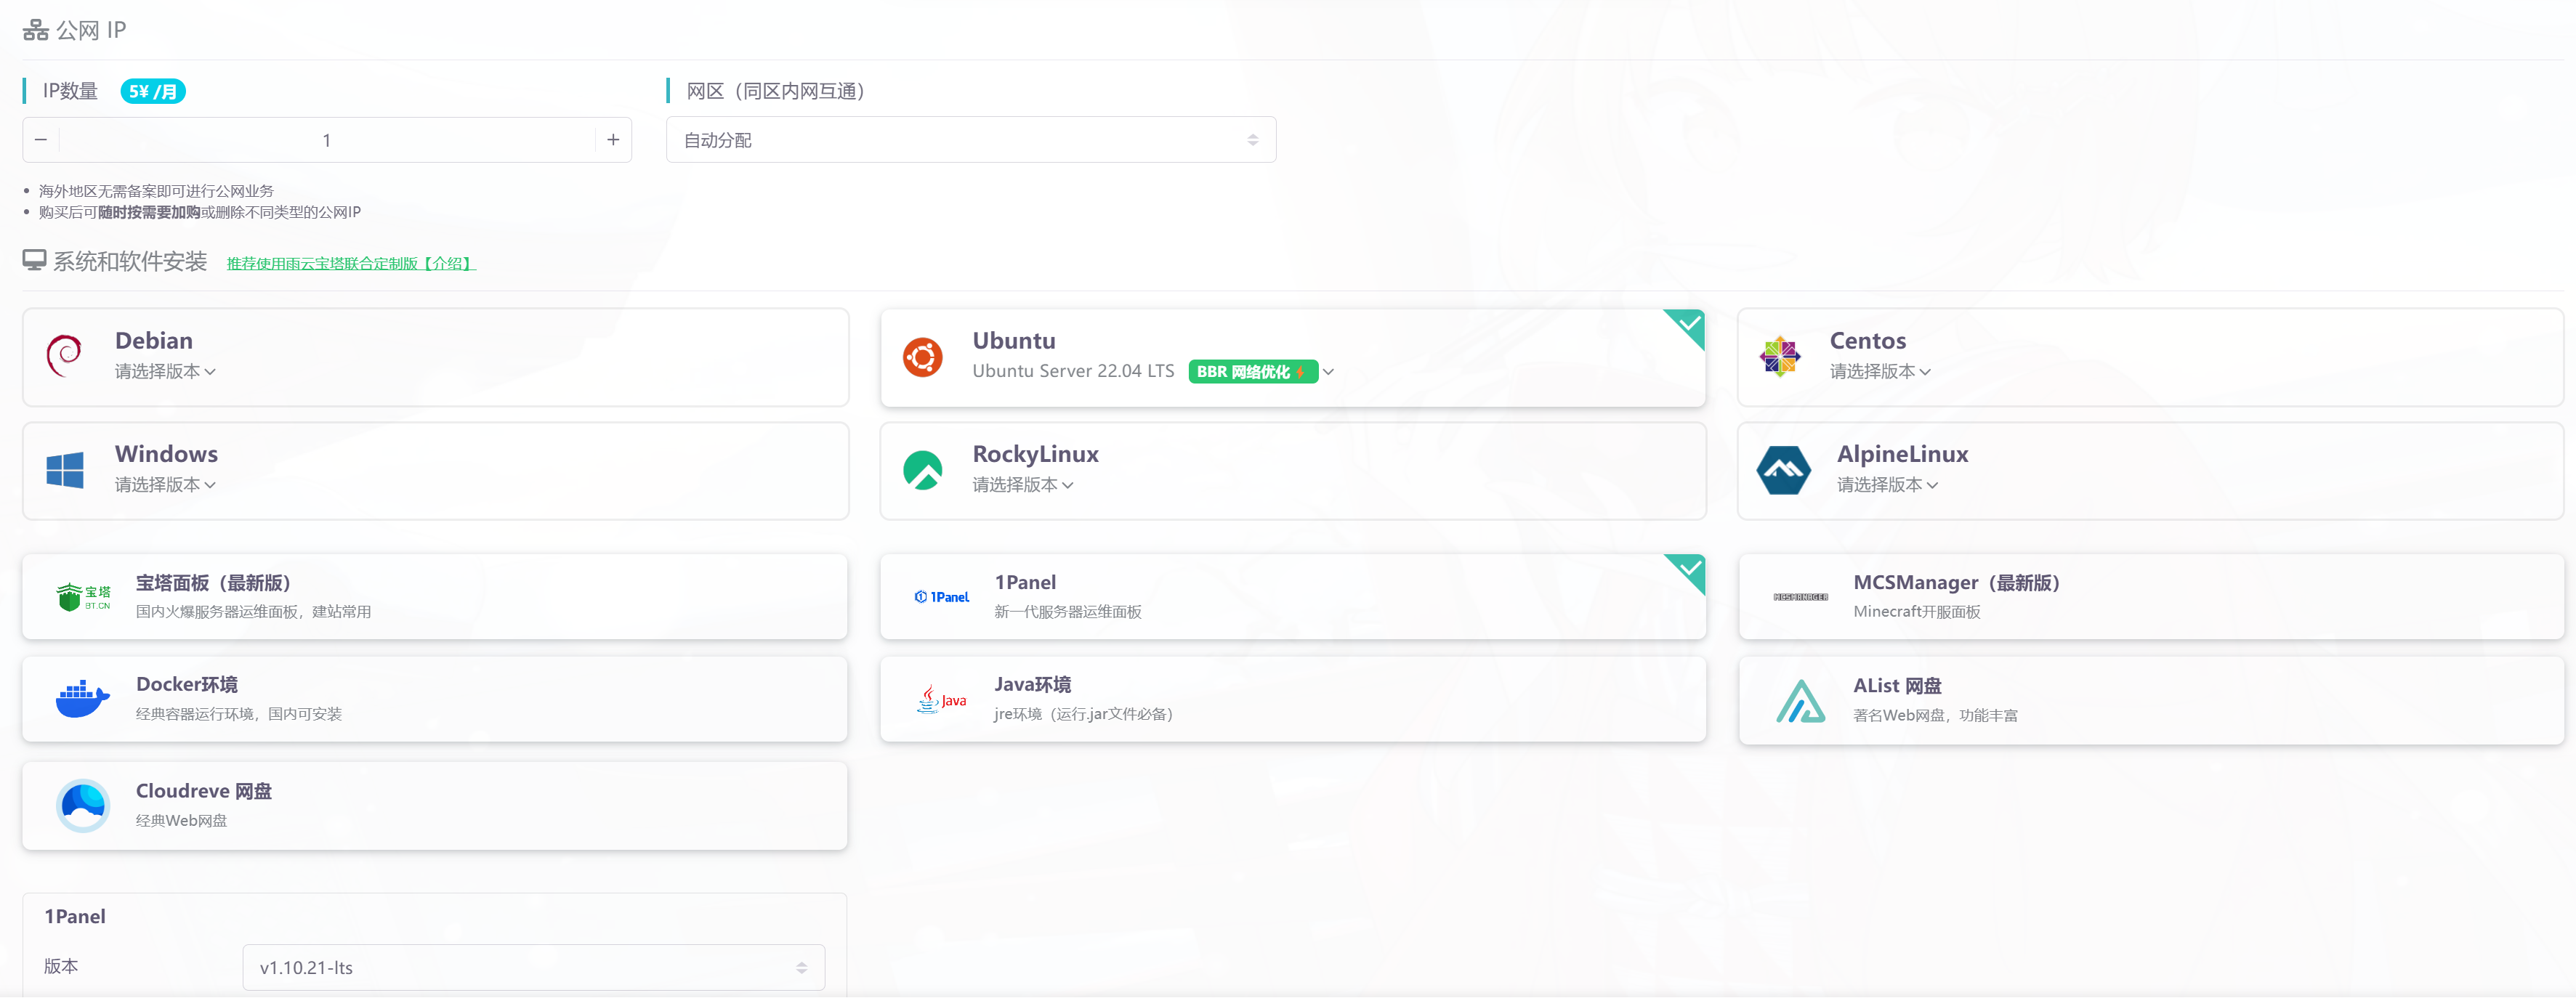Viewport: 2576px width, 998px height.
Task: Click the RockyLinux green logo
Action: (x=922, y=470)
